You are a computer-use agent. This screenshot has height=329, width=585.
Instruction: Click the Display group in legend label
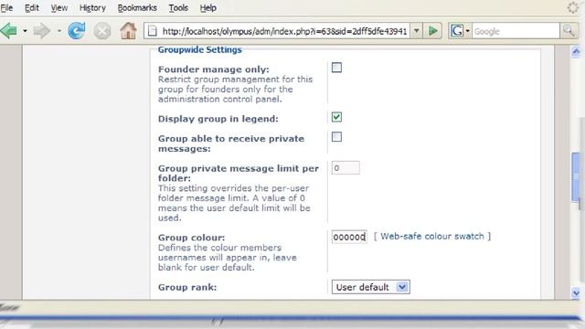218,119
